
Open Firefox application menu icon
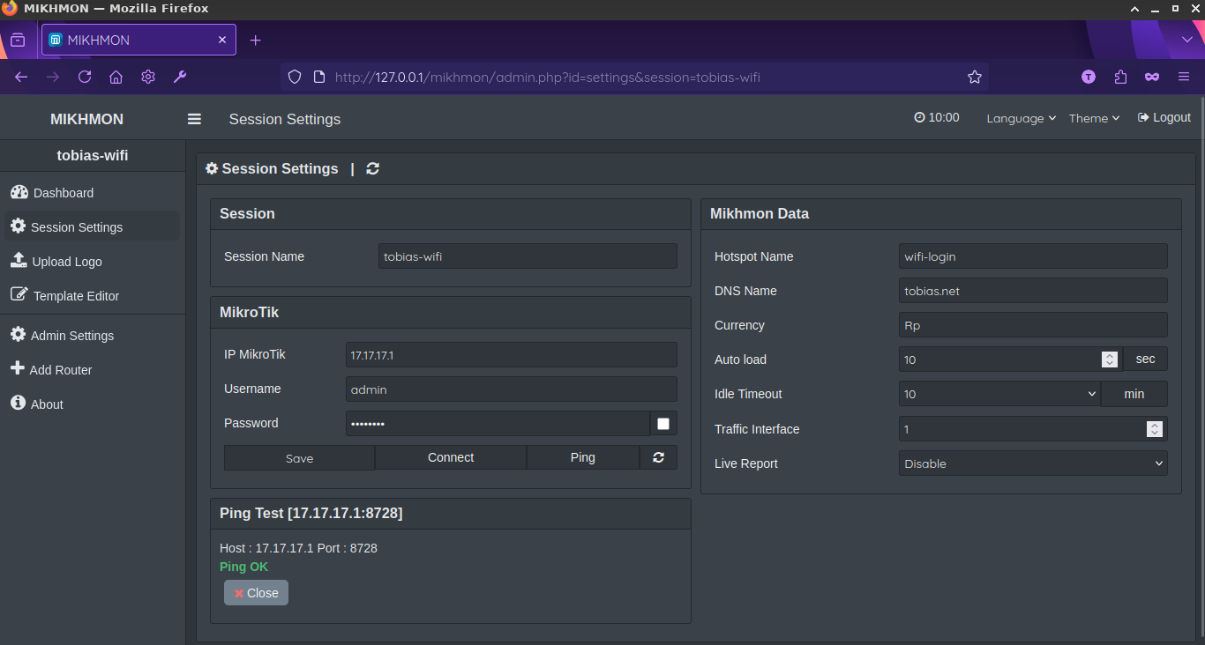(1184, 77)
